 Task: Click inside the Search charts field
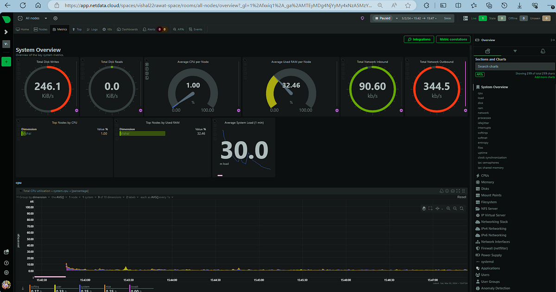513,67
